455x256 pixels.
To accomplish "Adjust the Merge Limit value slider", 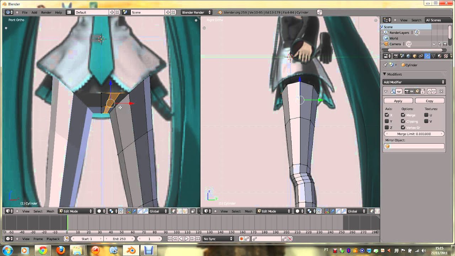I will click(x=414, y=134).
